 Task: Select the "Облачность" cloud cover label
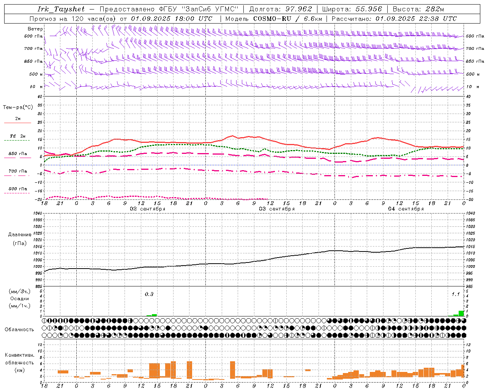[19, 329]
